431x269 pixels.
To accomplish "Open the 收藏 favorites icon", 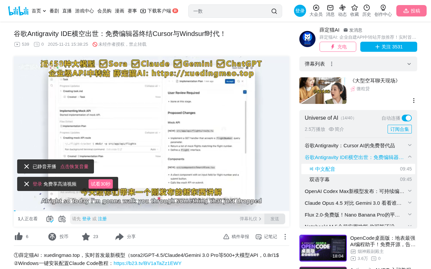I will (355, 8).
